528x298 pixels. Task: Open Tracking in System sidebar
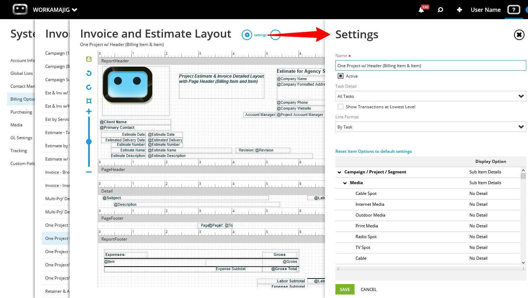pyautogui.click(x=18, y=151)
